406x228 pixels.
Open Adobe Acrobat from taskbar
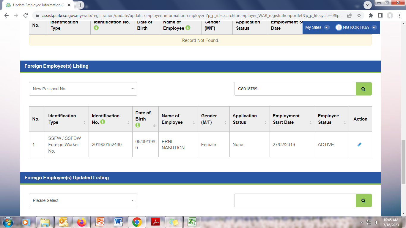point(156,222)
